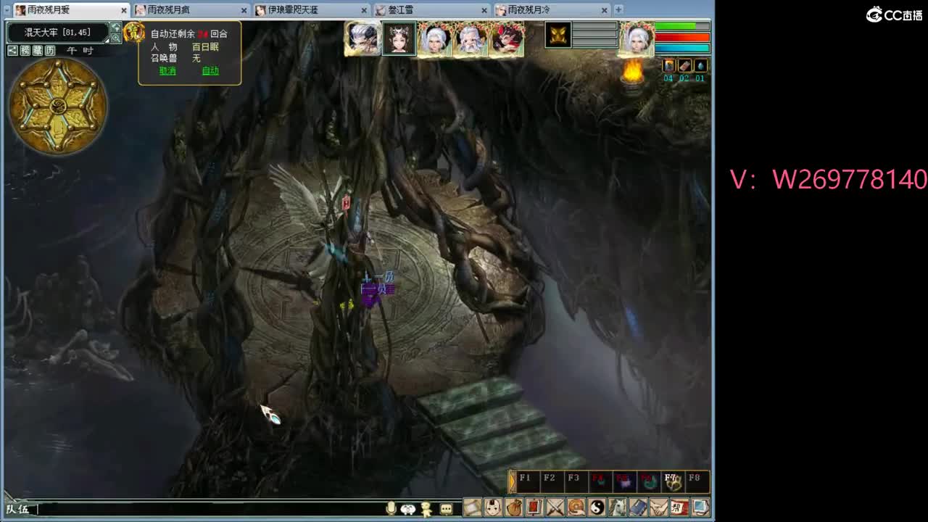Click the 取消 cancel link
This screenshot has height=522, width=928.
click(x=167, y=71)
